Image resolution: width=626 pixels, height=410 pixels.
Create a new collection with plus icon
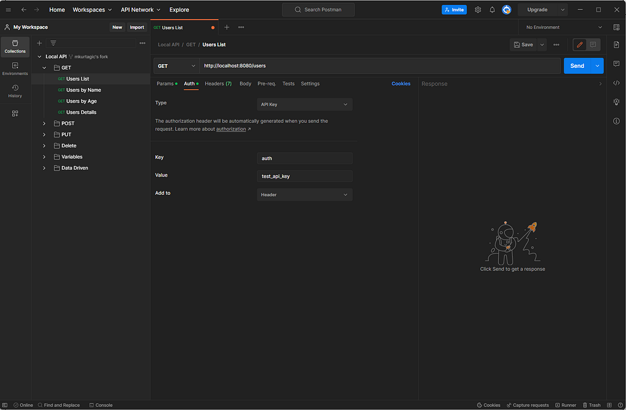click(x=40, y=43)
